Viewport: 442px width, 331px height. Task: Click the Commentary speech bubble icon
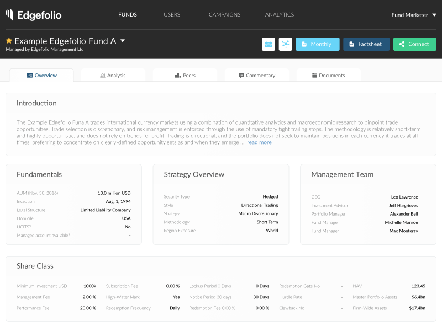(241, 76)
